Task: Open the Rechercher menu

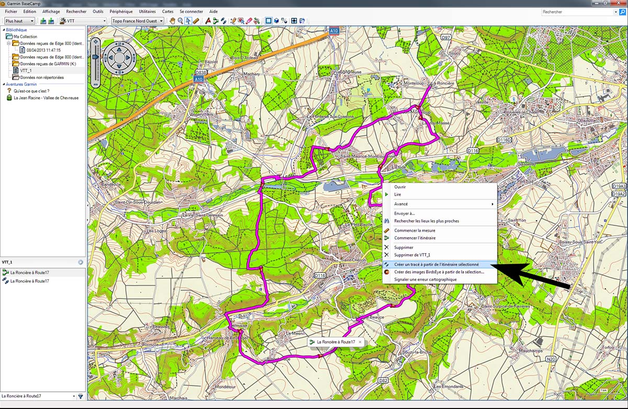Action: [76, 12]
